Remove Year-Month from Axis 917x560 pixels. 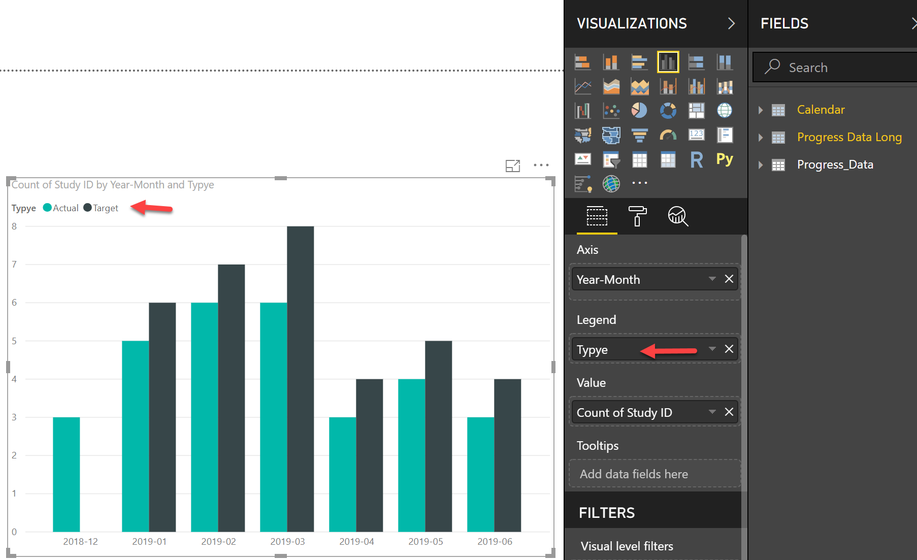pyautogui.click(x=729, y=279)
